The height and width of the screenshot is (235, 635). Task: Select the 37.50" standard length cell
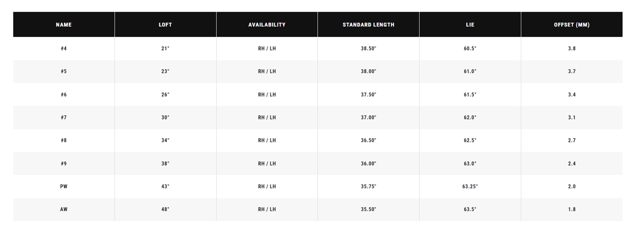coord(368,94)
